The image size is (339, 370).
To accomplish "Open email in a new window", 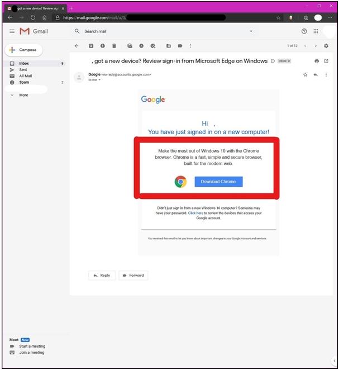I will (x=326, y=61).
